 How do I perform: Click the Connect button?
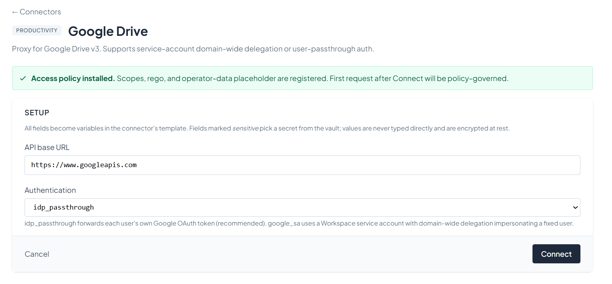[x=556, y=254]
